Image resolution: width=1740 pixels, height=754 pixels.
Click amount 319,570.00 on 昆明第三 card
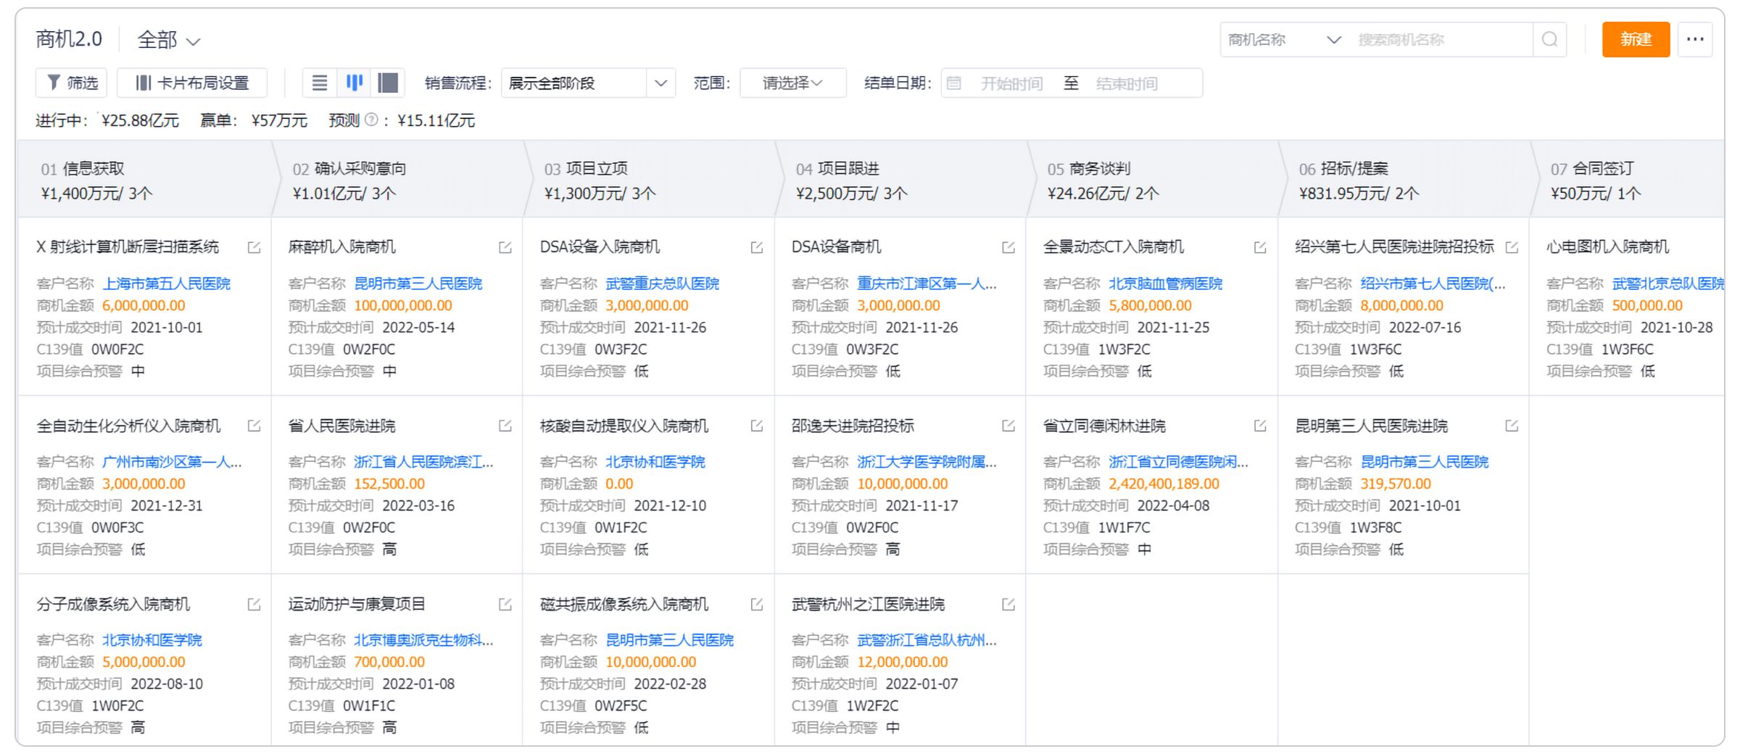1396,484
